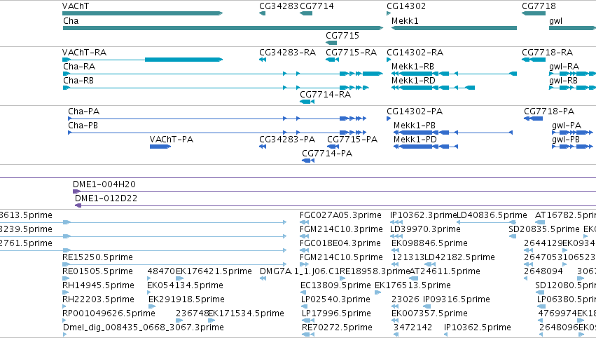
Task: Click the FGM214C10.3prime EST label
Action: (x=341, y=229)
